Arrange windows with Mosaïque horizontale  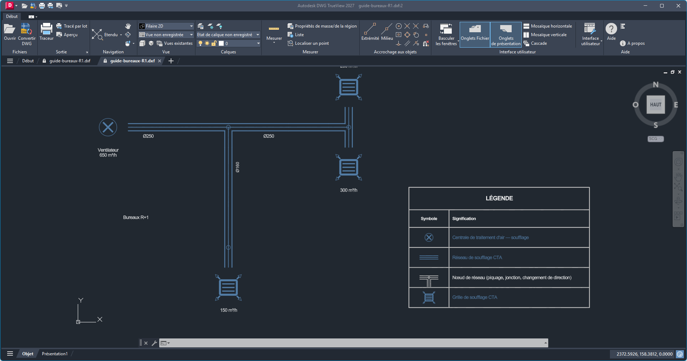pyautogui.click(x=548, y=26)
